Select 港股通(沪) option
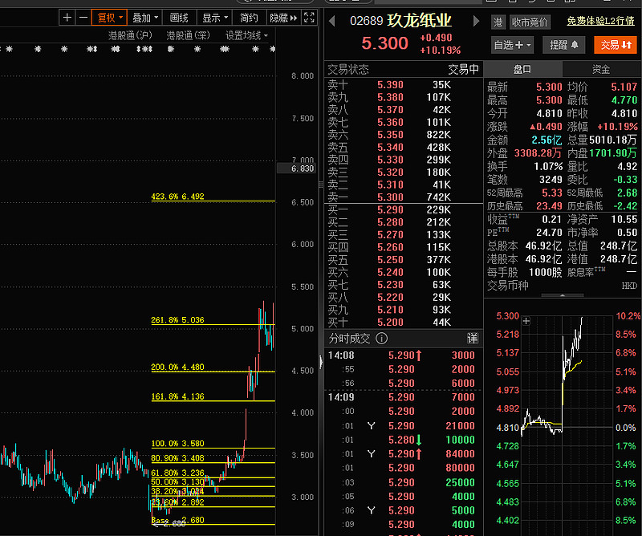 130,35
